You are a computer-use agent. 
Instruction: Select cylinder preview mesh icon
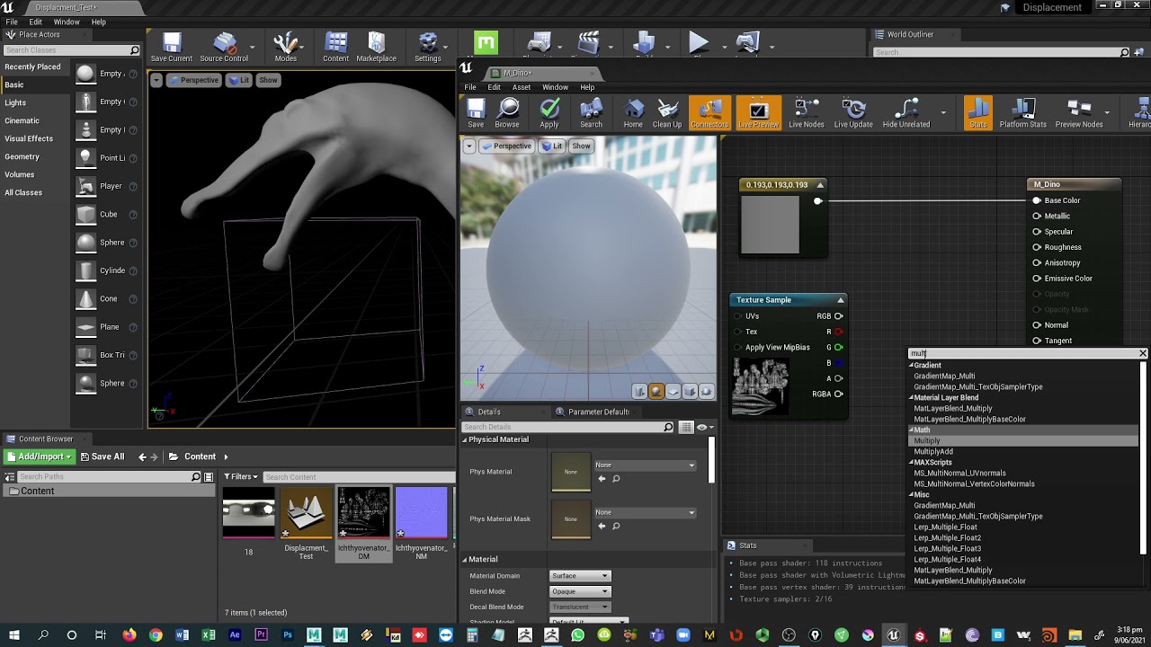pos(639,391)
